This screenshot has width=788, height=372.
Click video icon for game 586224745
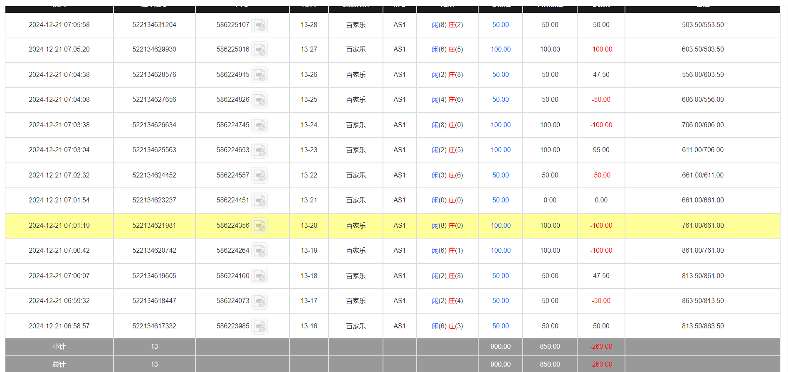[x=260, y=126]
